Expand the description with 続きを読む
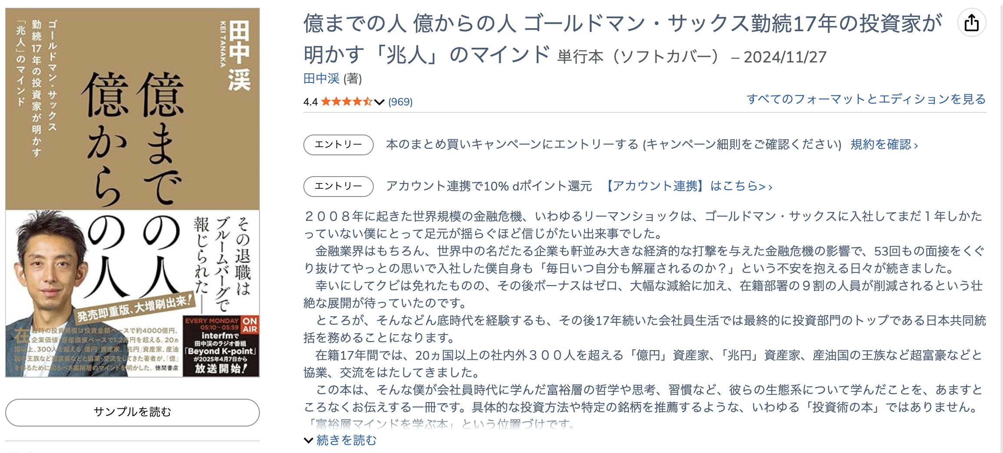 (346, 440)
